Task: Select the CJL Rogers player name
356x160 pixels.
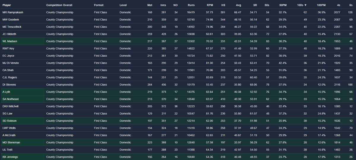Action: pos(10,77)
